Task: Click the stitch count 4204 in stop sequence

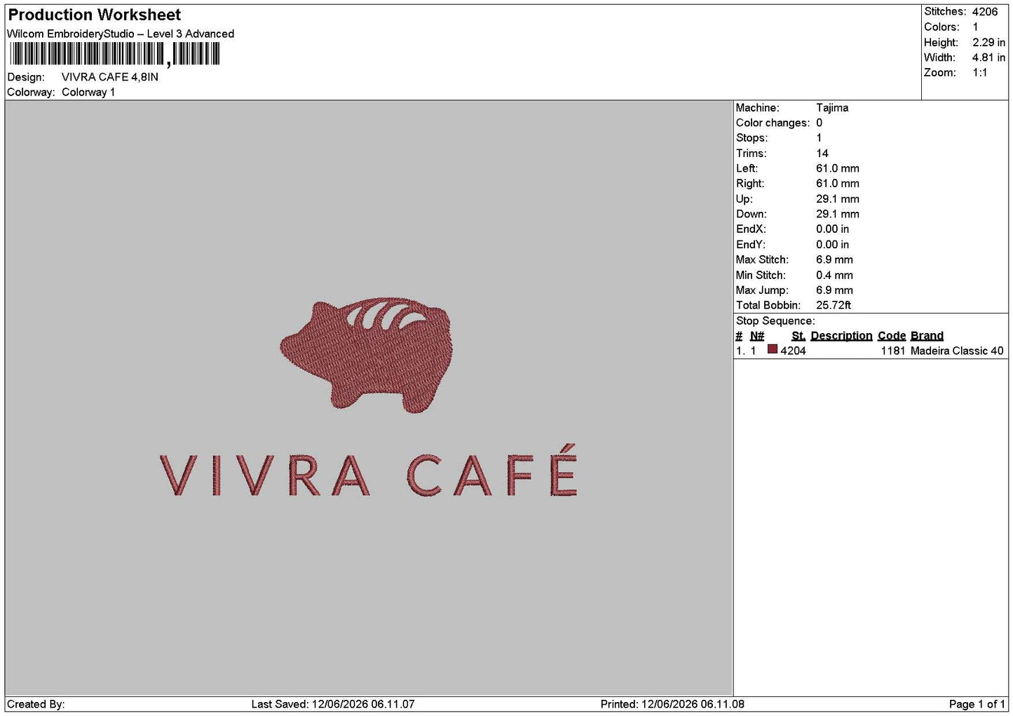Action: 793,351
